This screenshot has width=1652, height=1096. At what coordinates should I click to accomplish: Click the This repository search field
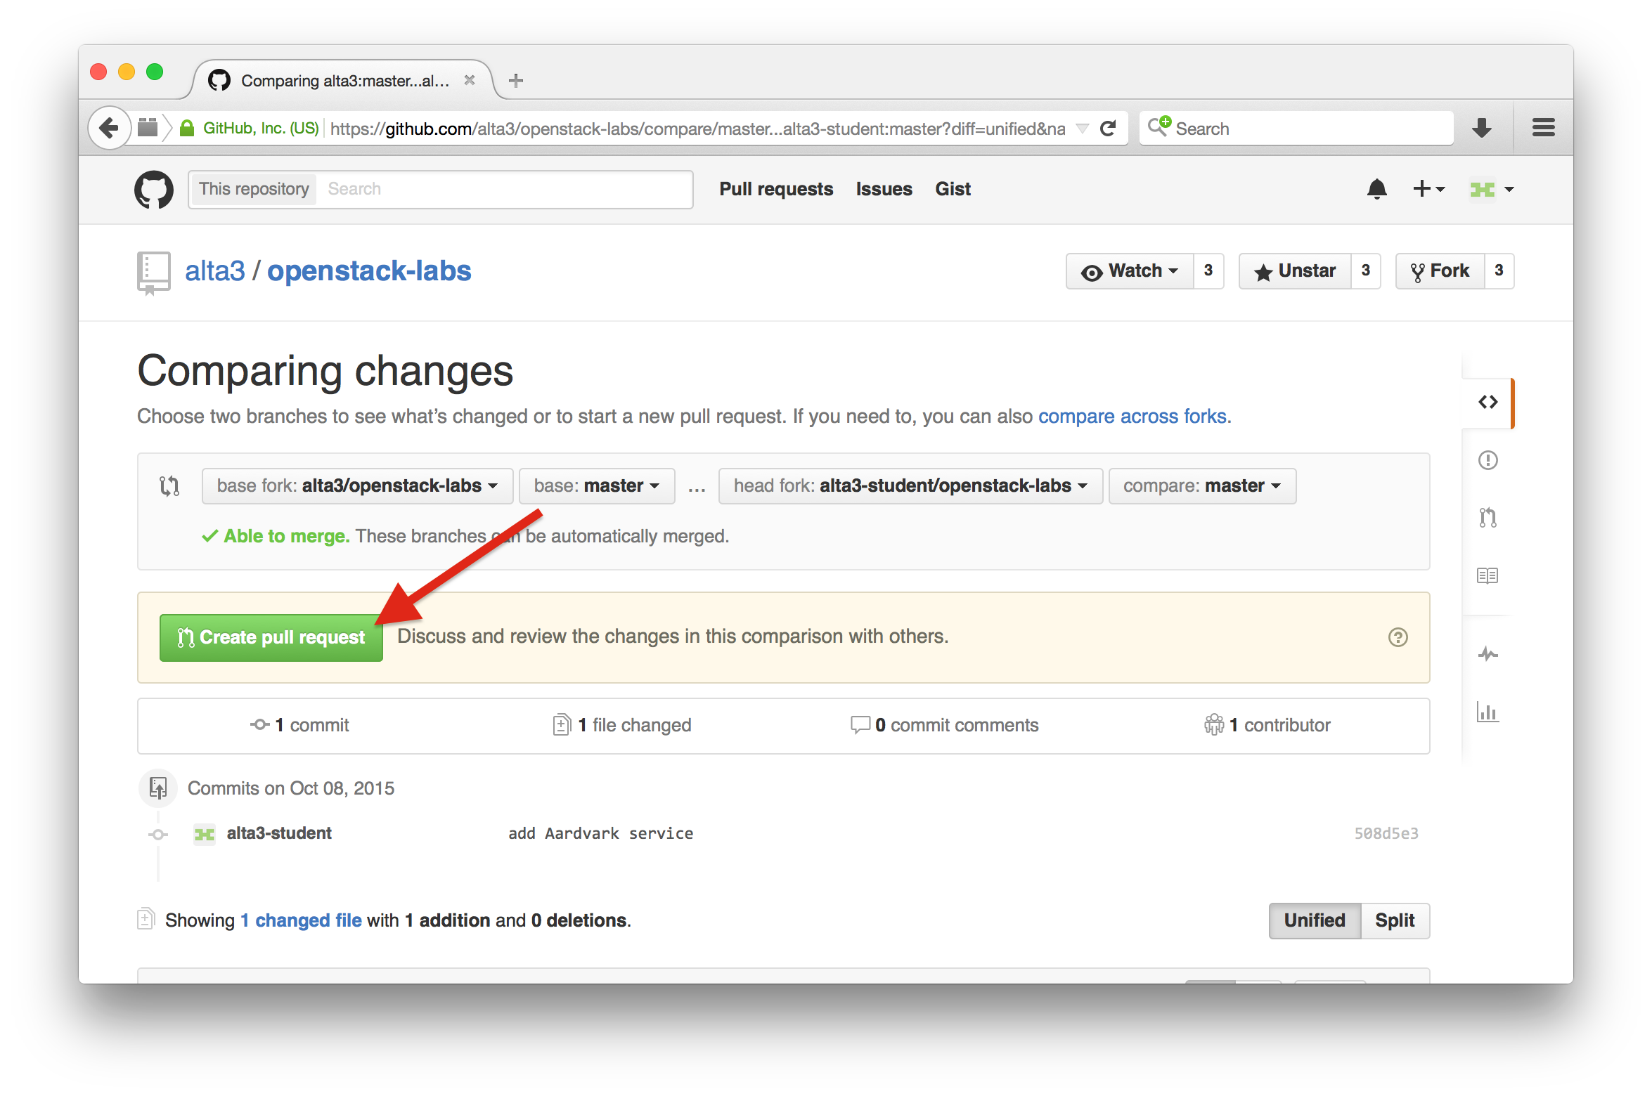click(503, 189)
